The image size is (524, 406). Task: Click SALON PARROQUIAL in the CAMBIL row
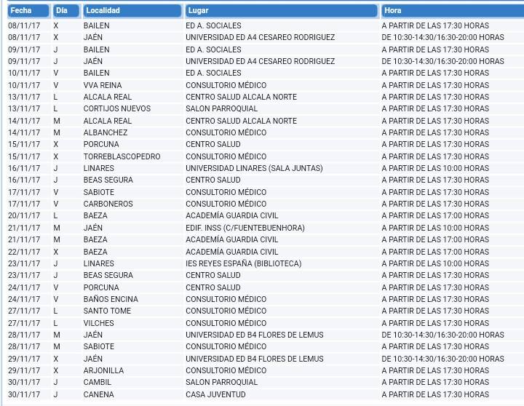(221, 382)
